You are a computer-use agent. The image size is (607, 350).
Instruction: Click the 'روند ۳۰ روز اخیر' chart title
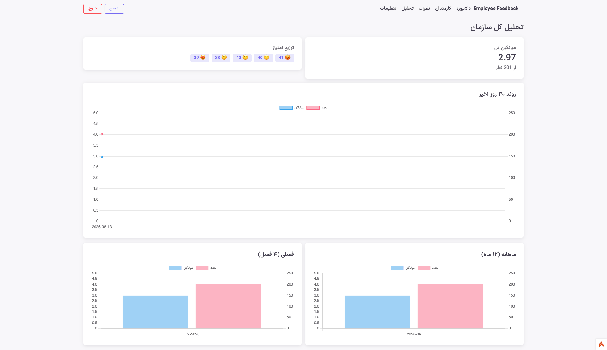click(497, 94)
